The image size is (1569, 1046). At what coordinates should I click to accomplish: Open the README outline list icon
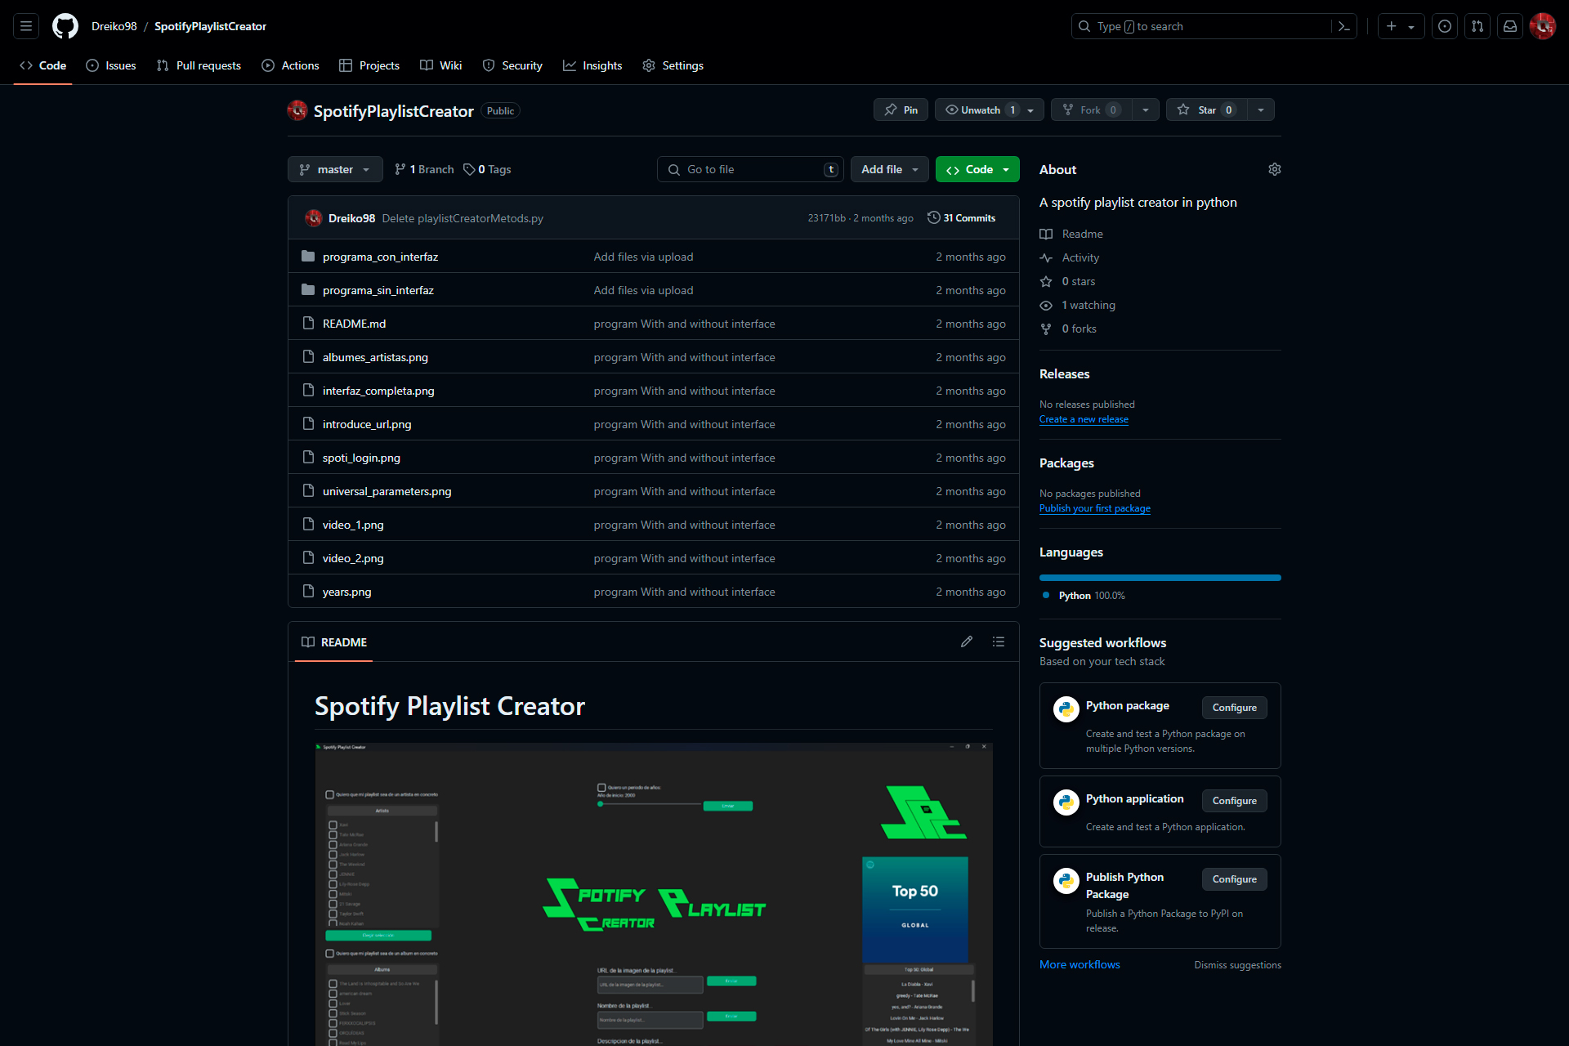click(x=999, y=642)
